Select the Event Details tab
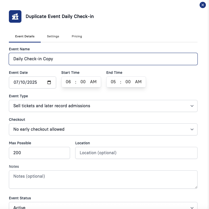Viewport: 209px width, 209px height. point(25,36)
